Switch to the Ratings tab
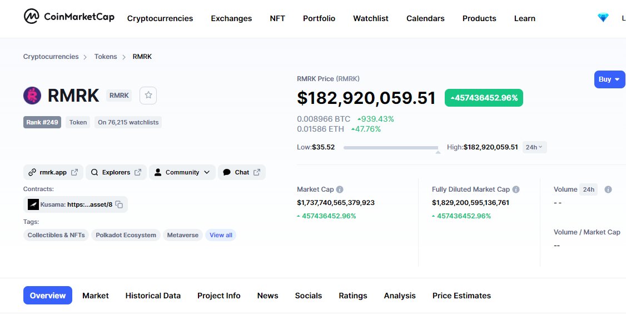 [353, 296]
